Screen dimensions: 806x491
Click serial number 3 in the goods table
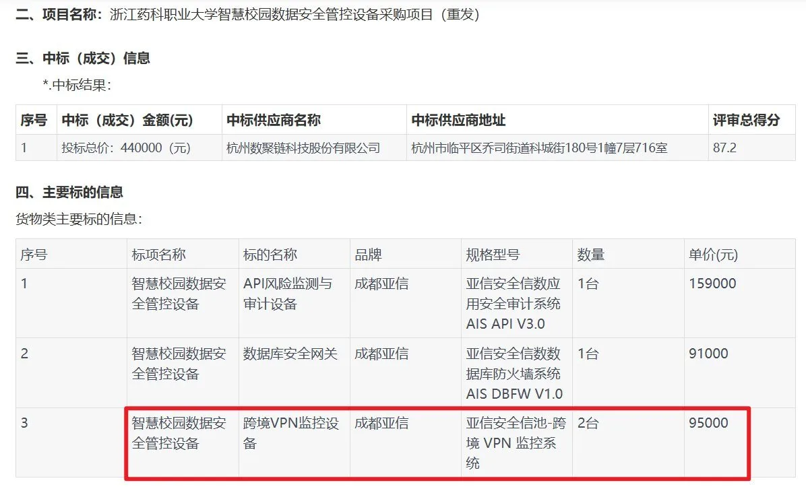pos(24,423)
